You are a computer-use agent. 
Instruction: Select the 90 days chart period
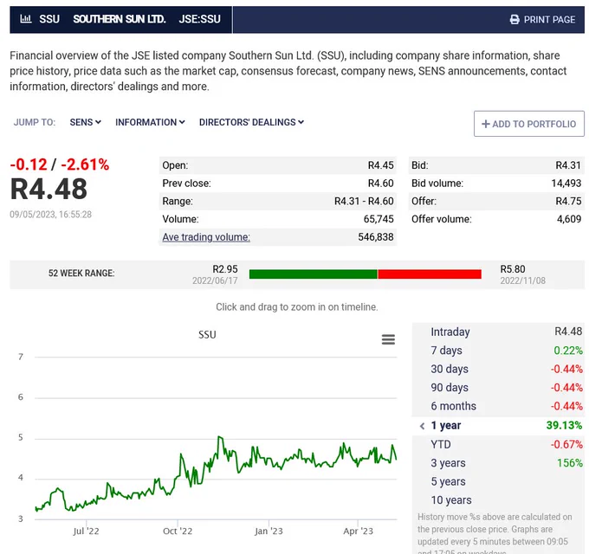pos(450,387)
